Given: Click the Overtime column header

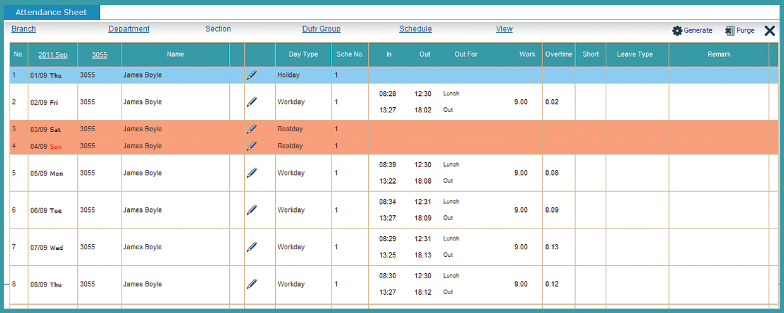Looking at the screenshot, I should click(559, 54).
